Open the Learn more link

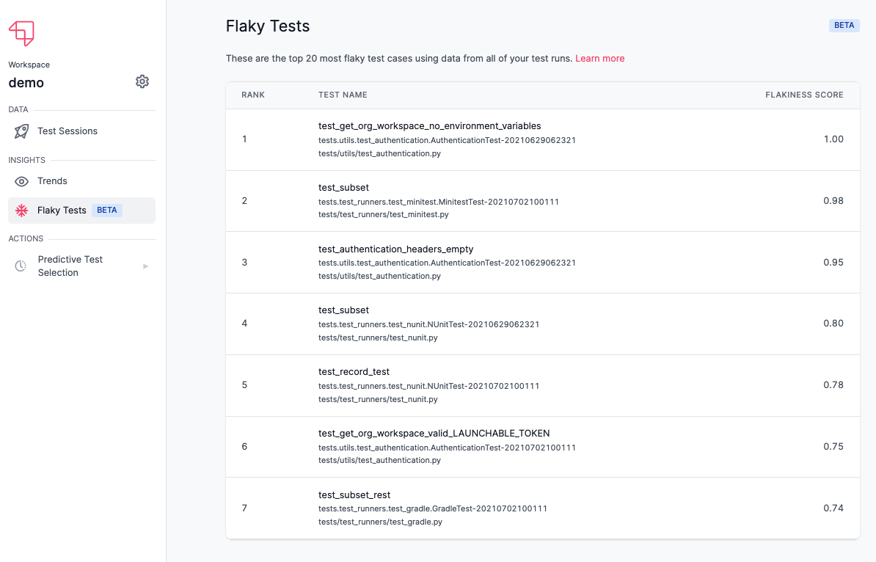click(x=599, y=58)
